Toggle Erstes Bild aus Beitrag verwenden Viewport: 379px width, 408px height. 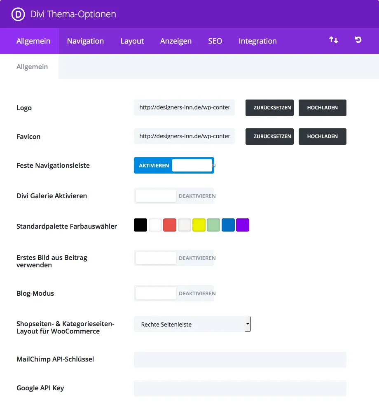[174, 258]
